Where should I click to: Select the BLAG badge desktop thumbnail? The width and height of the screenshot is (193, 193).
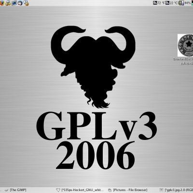click(185, 45)
